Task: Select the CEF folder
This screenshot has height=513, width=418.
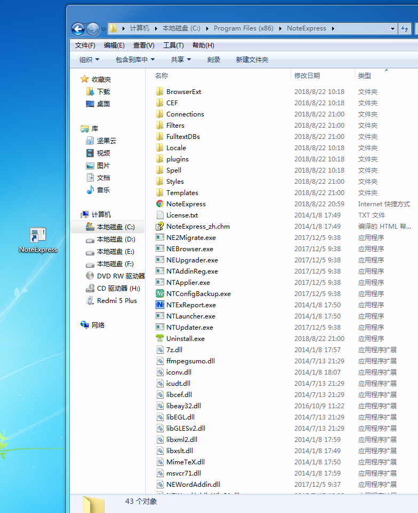Action: pyautogui.click(x=167, y=103)
